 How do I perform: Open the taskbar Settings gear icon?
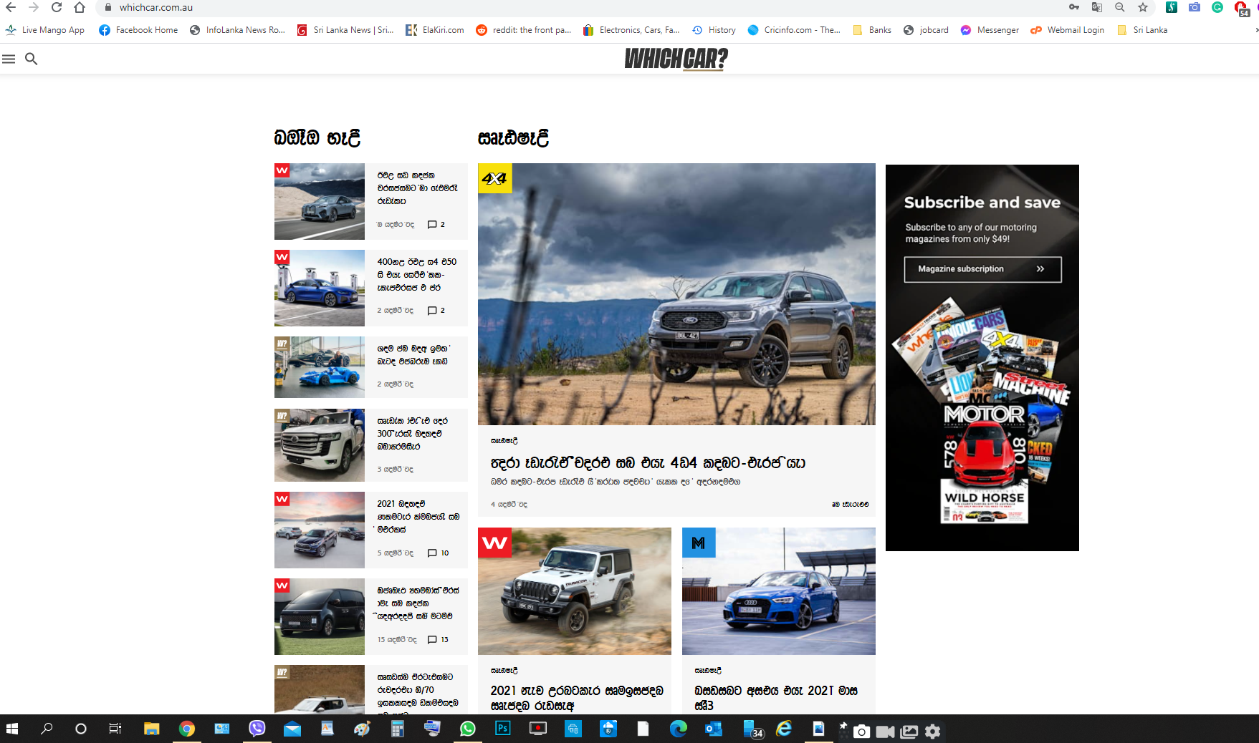[x=932, y=731]
